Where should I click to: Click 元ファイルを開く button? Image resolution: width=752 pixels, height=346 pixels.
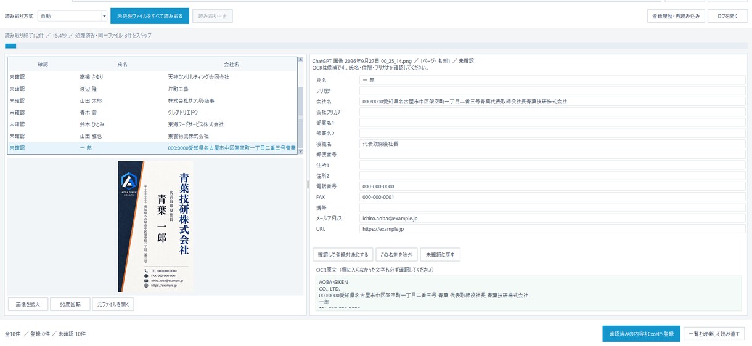[x=113, y=304]
